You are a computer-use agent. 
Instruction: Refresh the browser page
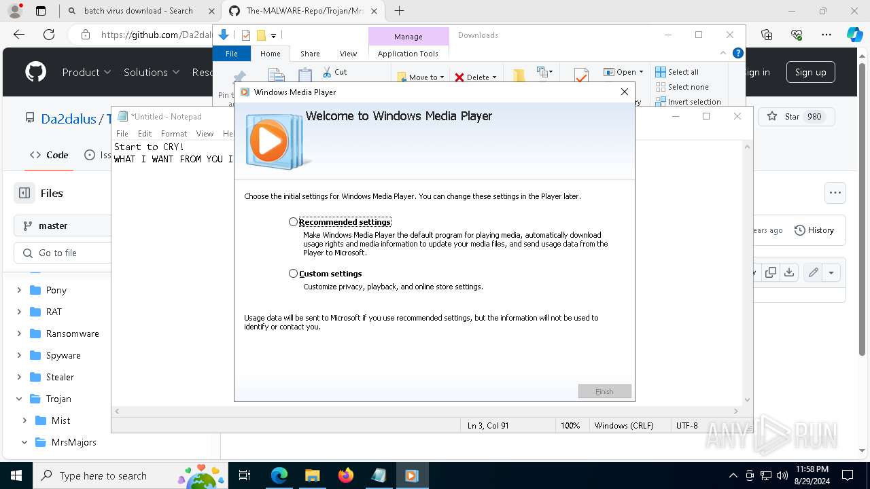pos(49,35)
